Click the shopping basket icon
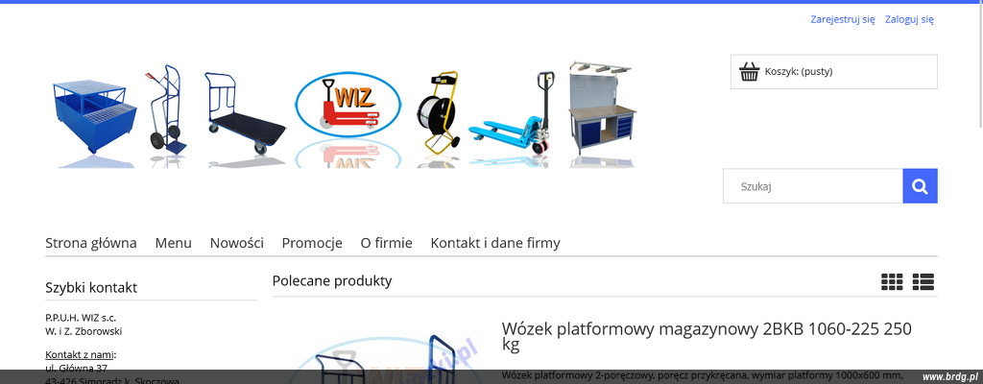 click(749, 72)
